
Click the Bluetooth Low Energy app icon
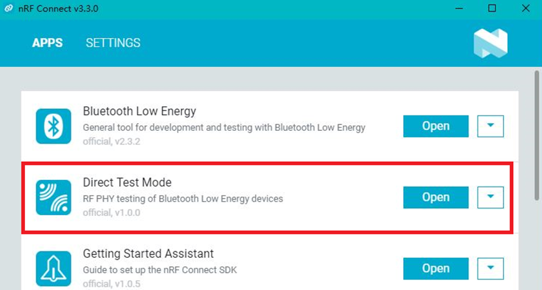click(x=53, y=126)
